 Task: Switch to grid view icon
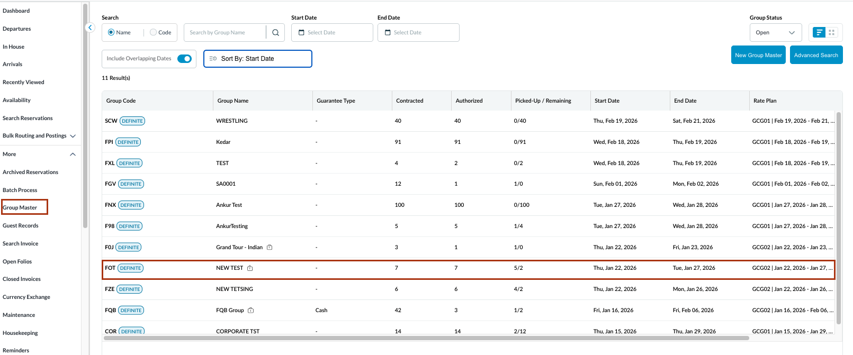click(x=832, y=33)
